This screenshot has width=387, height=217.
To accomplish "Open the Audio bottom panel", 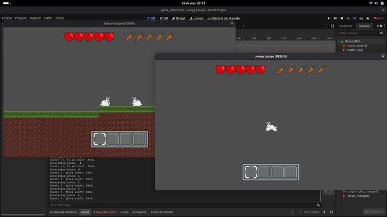I will coord(125,212).
